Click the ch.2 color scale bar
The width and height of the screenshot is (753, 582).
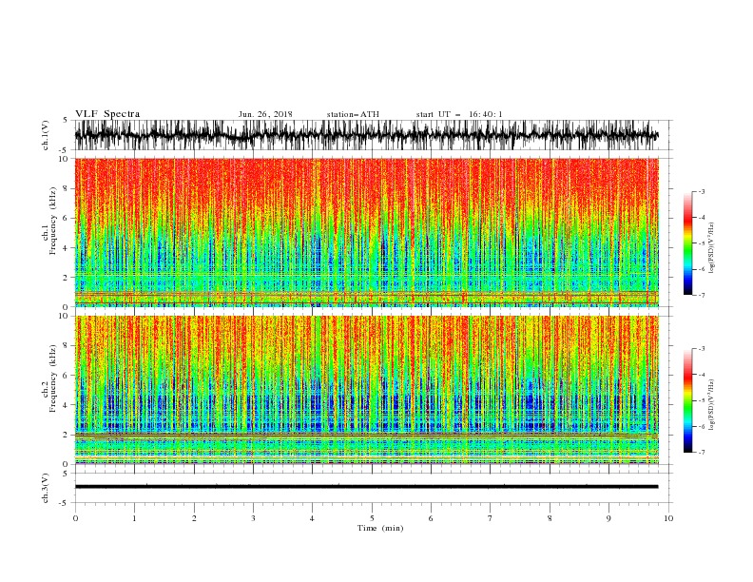click(x=687, y=400)
